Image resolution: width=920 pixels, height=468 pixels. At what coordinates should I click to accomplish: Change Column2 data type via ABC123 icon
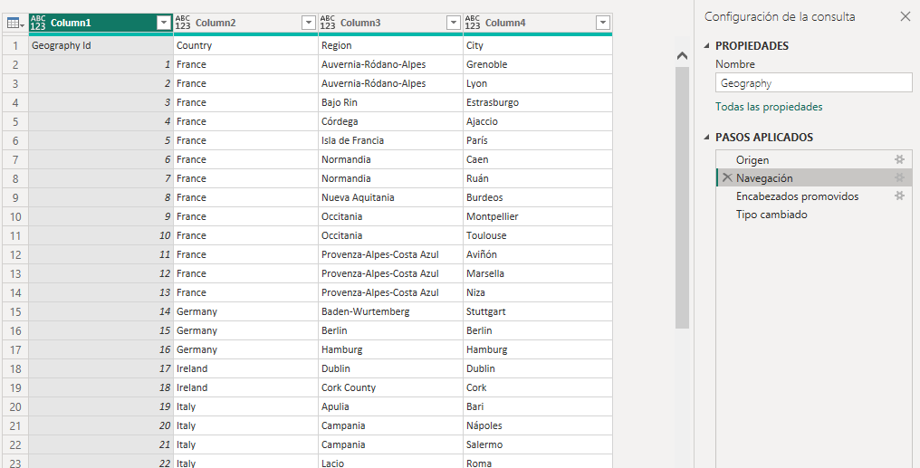183,23
